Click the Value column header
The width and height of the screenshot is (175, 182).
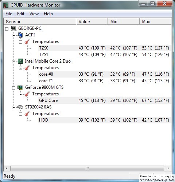coord(92,22)
